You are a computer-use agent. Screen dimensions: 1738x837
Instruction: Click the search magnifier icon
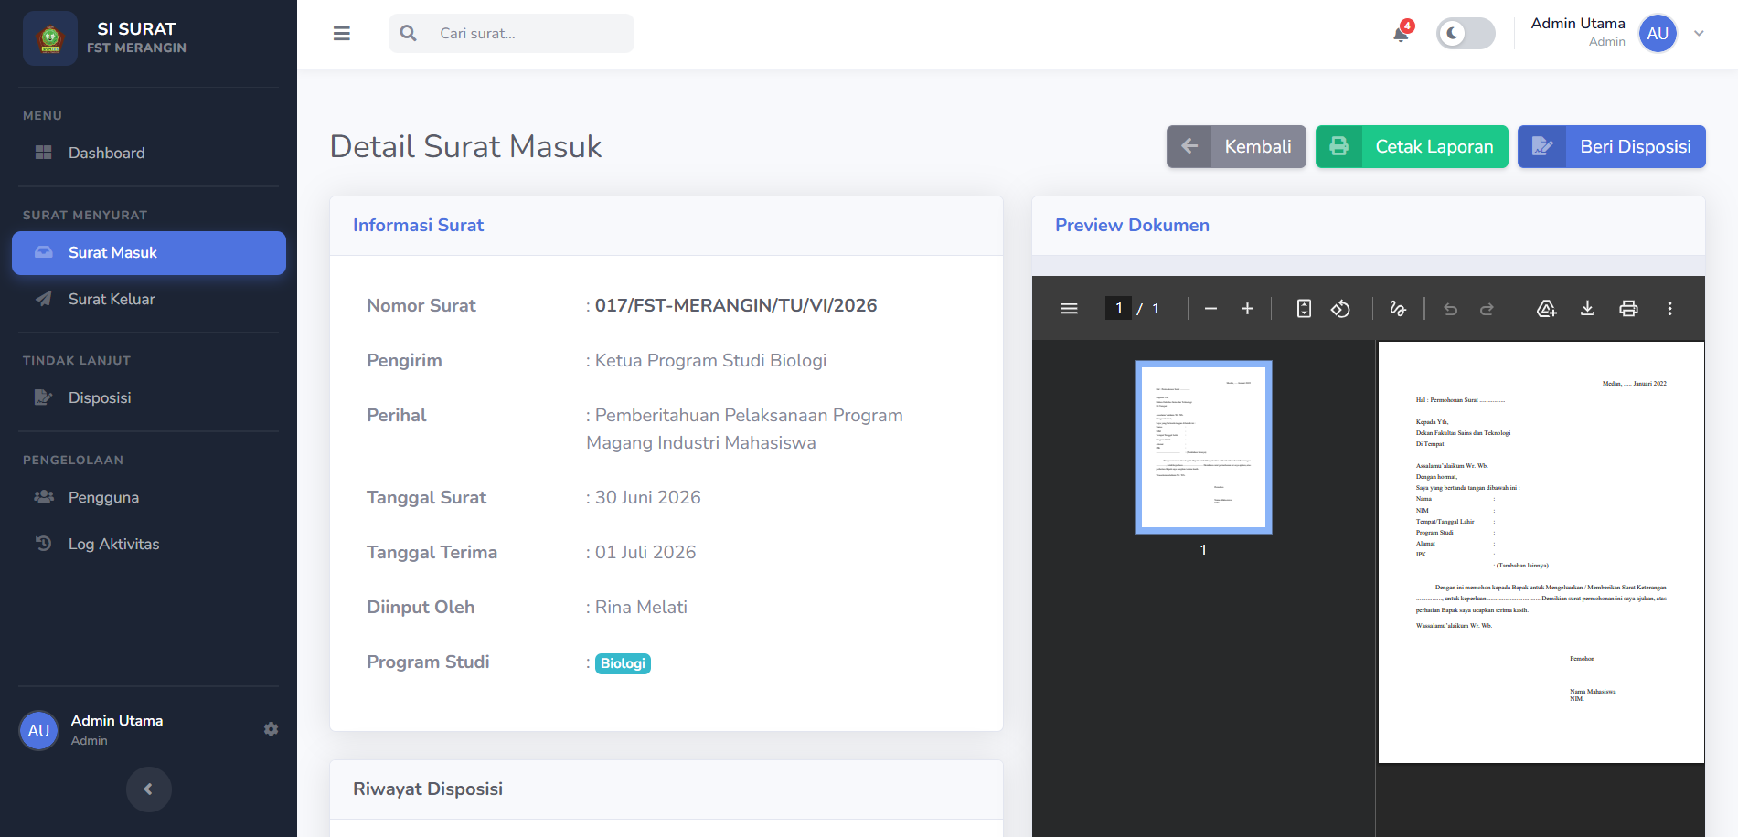point(409,34)
